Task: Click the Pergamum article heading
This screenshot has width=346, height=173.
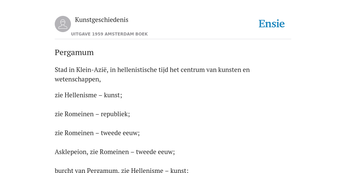Action: [x=74, y=53]
